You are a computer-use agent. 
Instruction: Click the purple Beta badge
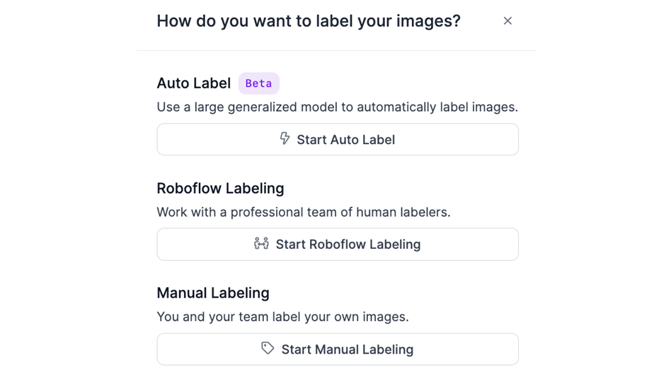258,83
